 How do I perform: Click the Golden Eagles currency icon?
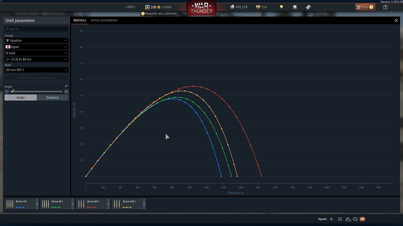tap(258, 7)
